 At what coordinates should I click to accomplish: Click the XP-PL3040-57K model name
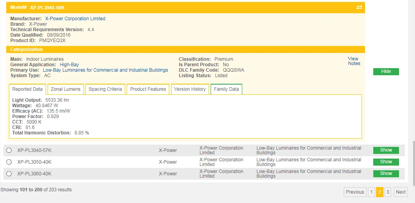tap(34, 150)
